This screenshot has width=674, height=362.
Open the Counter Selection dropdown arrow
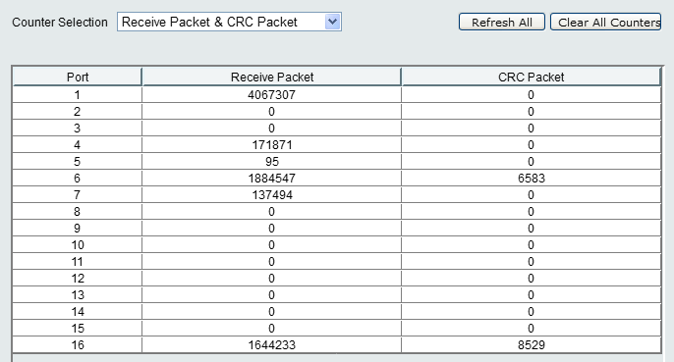(x=332, y=22)
